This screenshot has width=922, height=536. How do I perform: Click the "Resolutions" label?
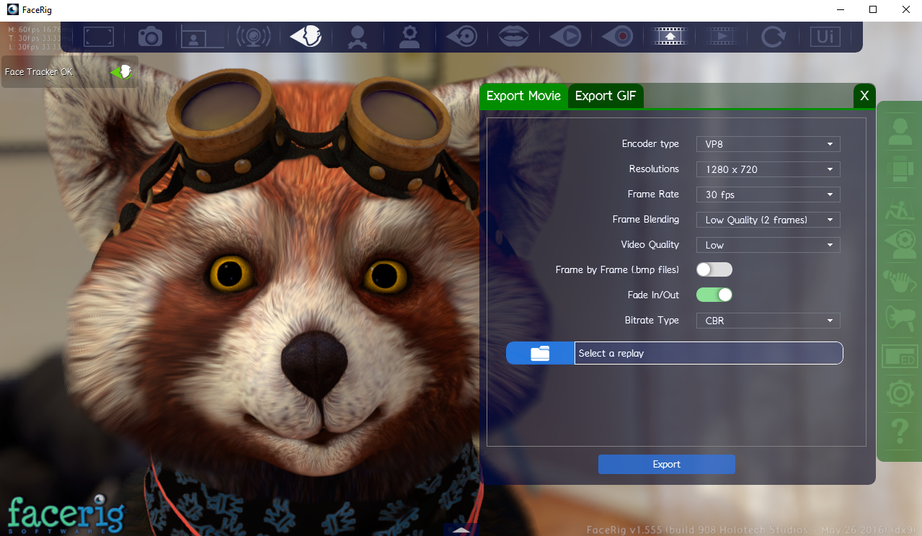(654, 169)
